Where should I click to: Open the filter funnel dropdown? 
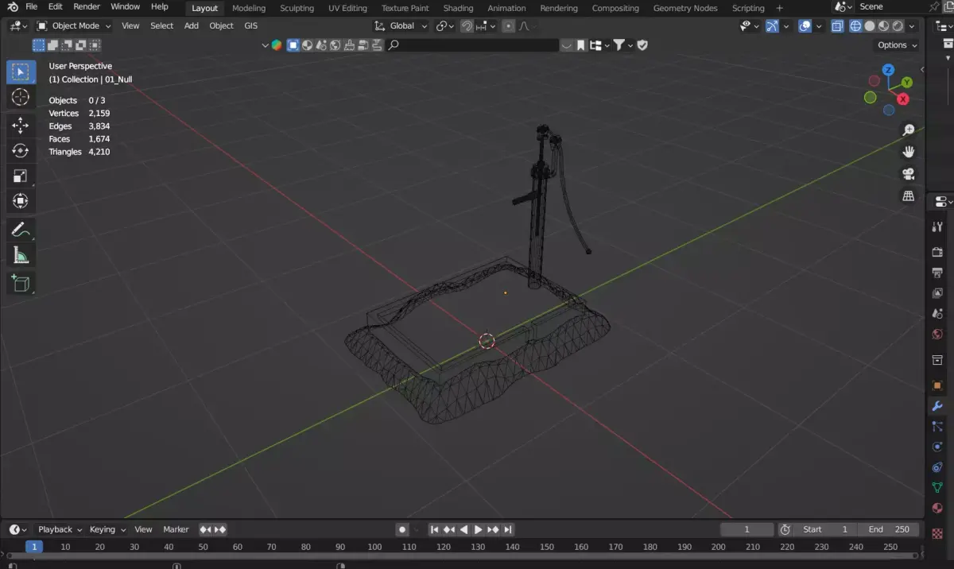622,45
